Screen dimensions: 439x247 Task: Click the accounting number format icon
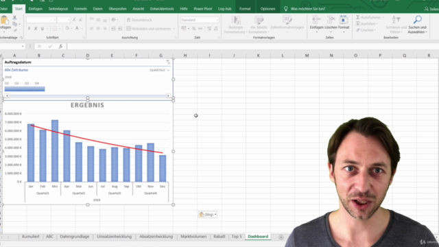pyautogui.click(x=184, y=29)
